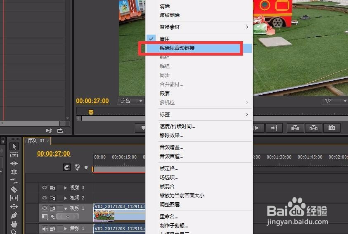Viewport: 348px width, 234px height.
Task: Toggle the Snap magnet in timeline
Action: [x=67, y=167]
